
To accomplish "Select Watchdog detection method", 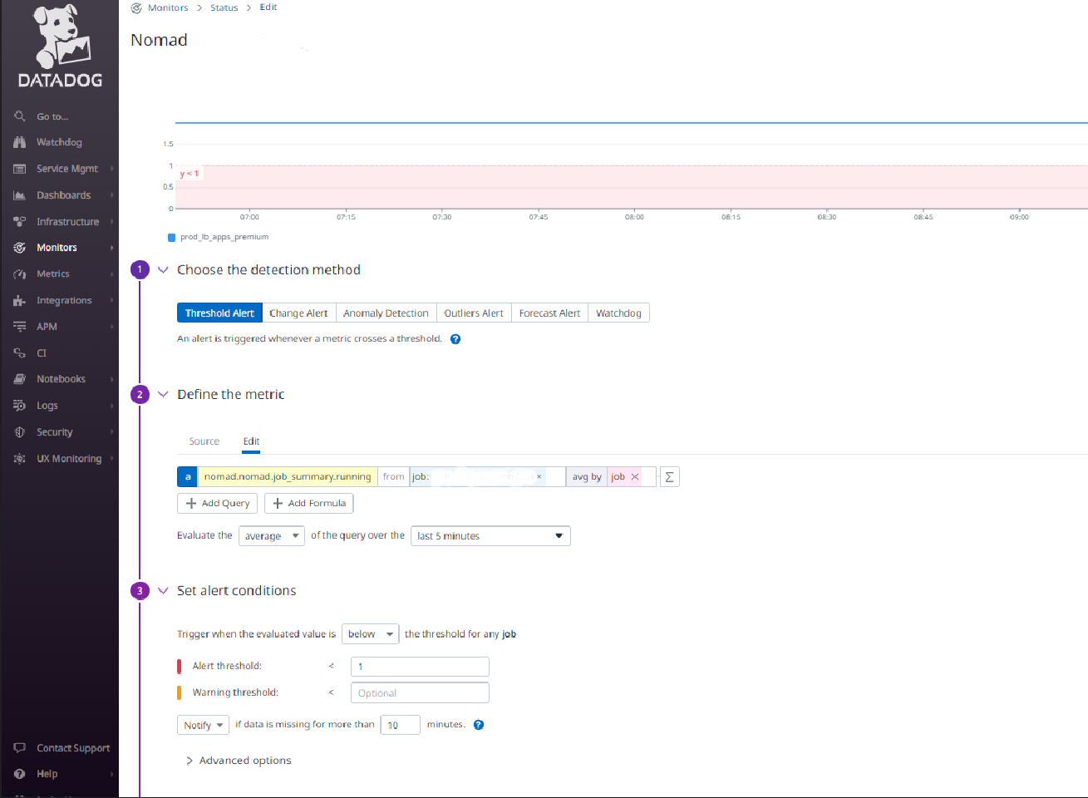I will 618,313.
